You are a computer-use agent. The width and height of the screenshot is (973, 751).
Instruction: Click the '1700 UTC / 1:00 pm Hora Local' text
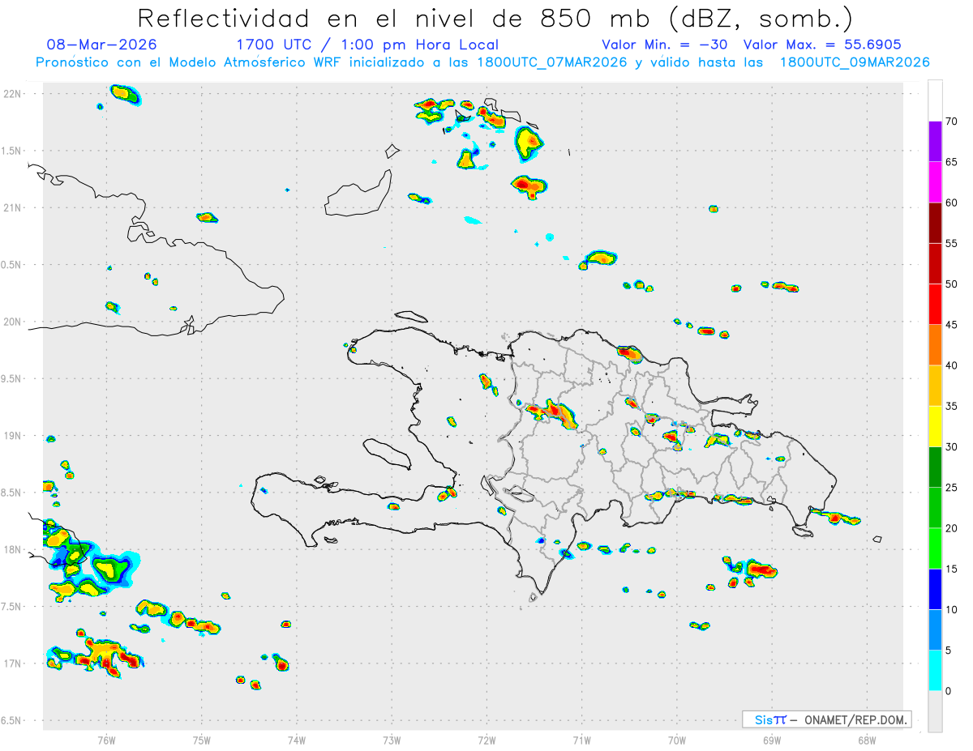pyautogui.click(x=367, y=45)
